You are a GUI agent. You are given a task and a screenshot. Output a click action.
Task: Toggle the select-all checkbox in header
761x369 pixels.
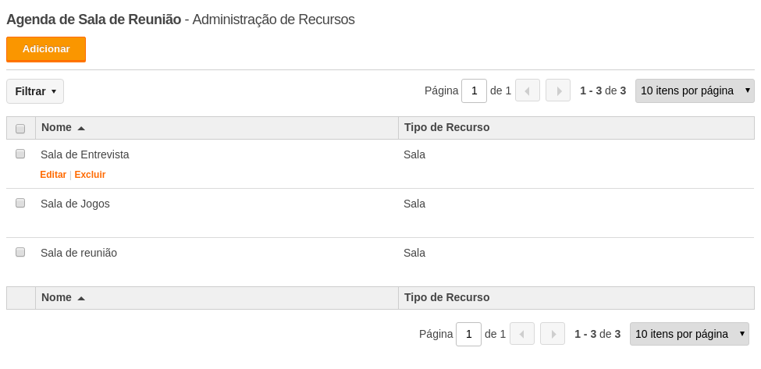coord(20,129)
